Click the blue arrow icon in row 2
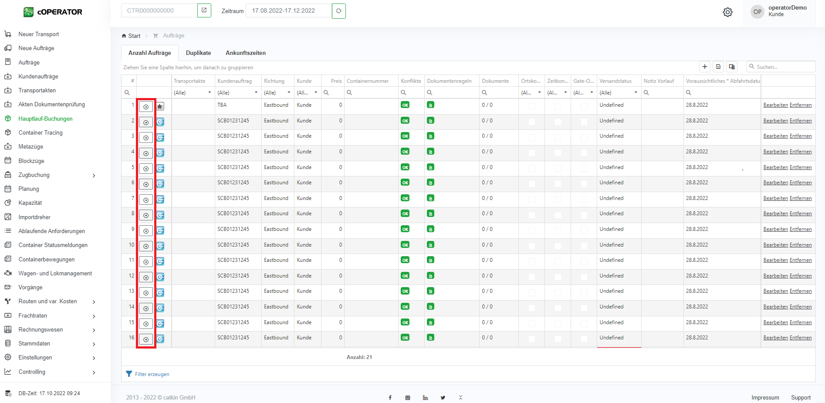This screenshot has height=403, width=825. [x=160, y=122]
